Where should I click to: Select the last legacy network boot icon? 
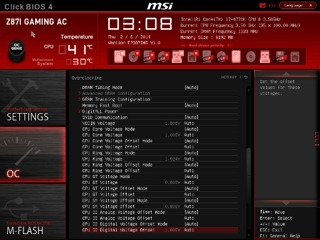click(295, 57)
